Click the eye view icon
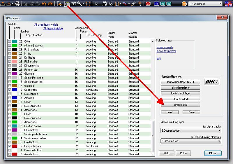The image size is (233, 164). pyautogui.click(x=73, y=4)
